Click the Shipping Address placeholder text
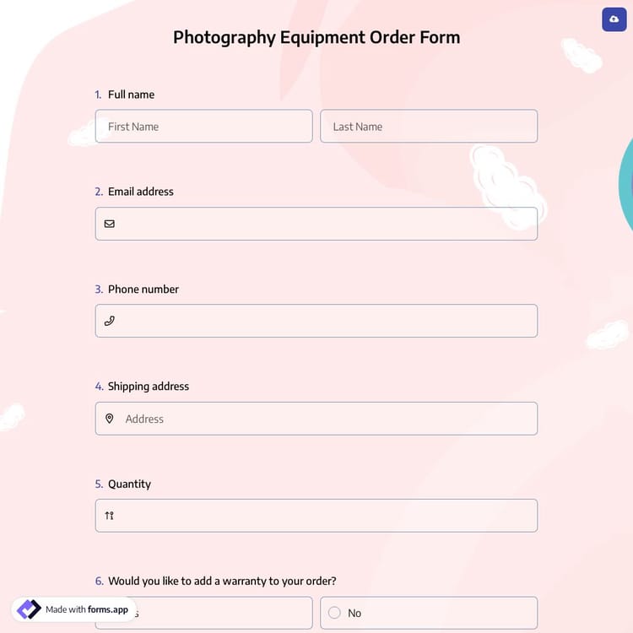Screen dimensions: 633x633 (144, 419)
